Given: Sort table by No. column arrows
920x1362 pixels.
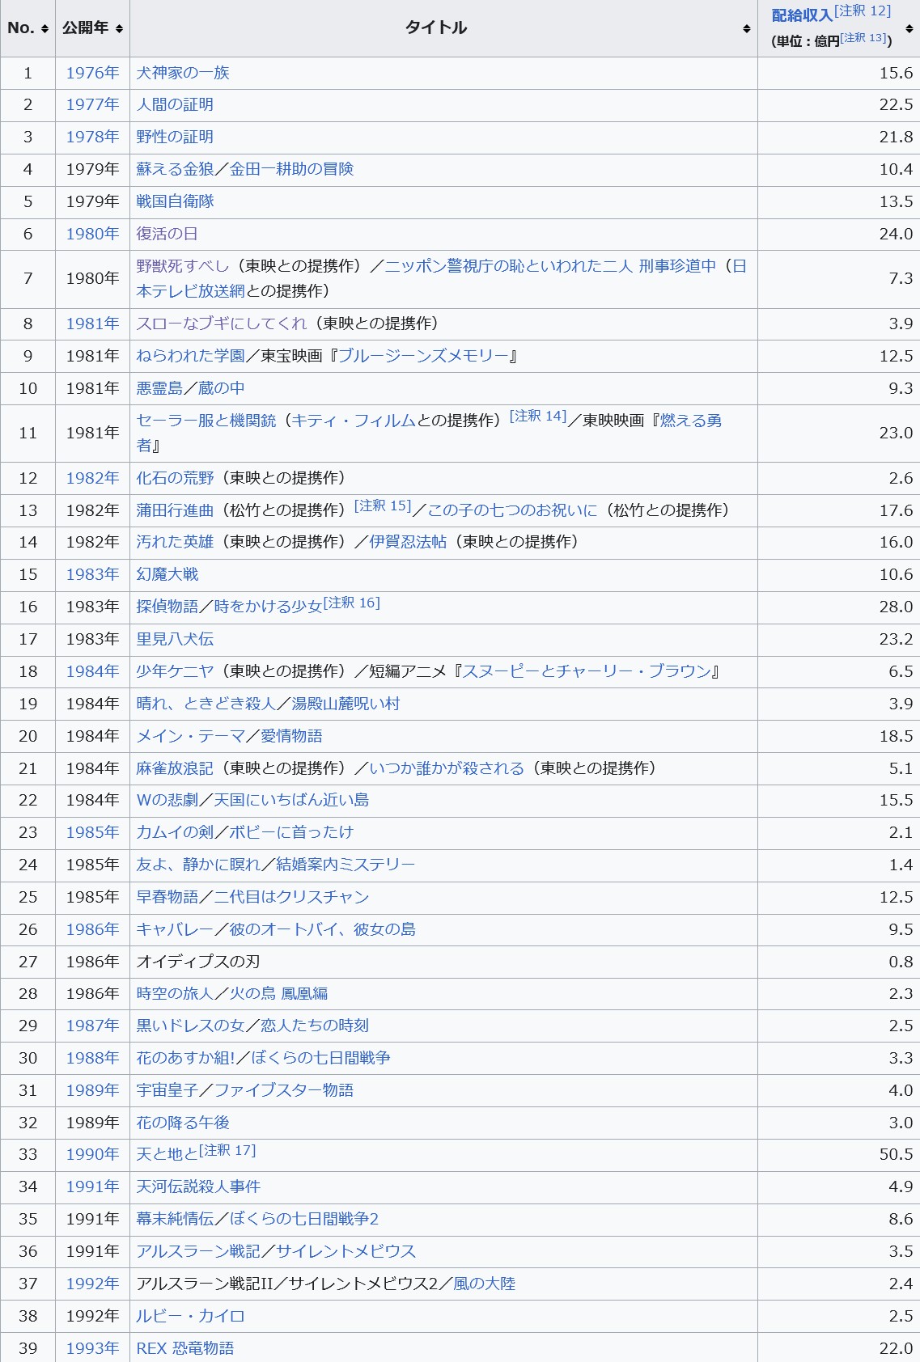Looking at the screenshot, I should [x=45, y=28].
